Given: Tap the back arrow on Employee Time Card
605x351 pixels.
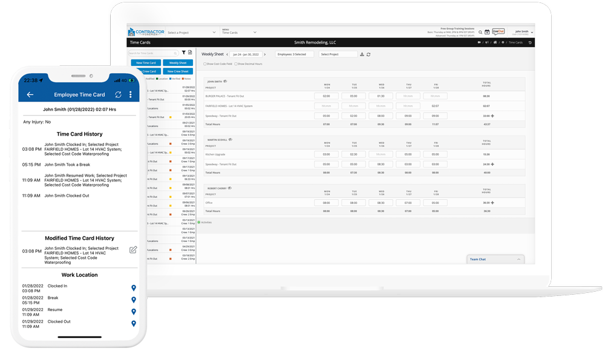Looking at the screenshot, I should point(30,95).
